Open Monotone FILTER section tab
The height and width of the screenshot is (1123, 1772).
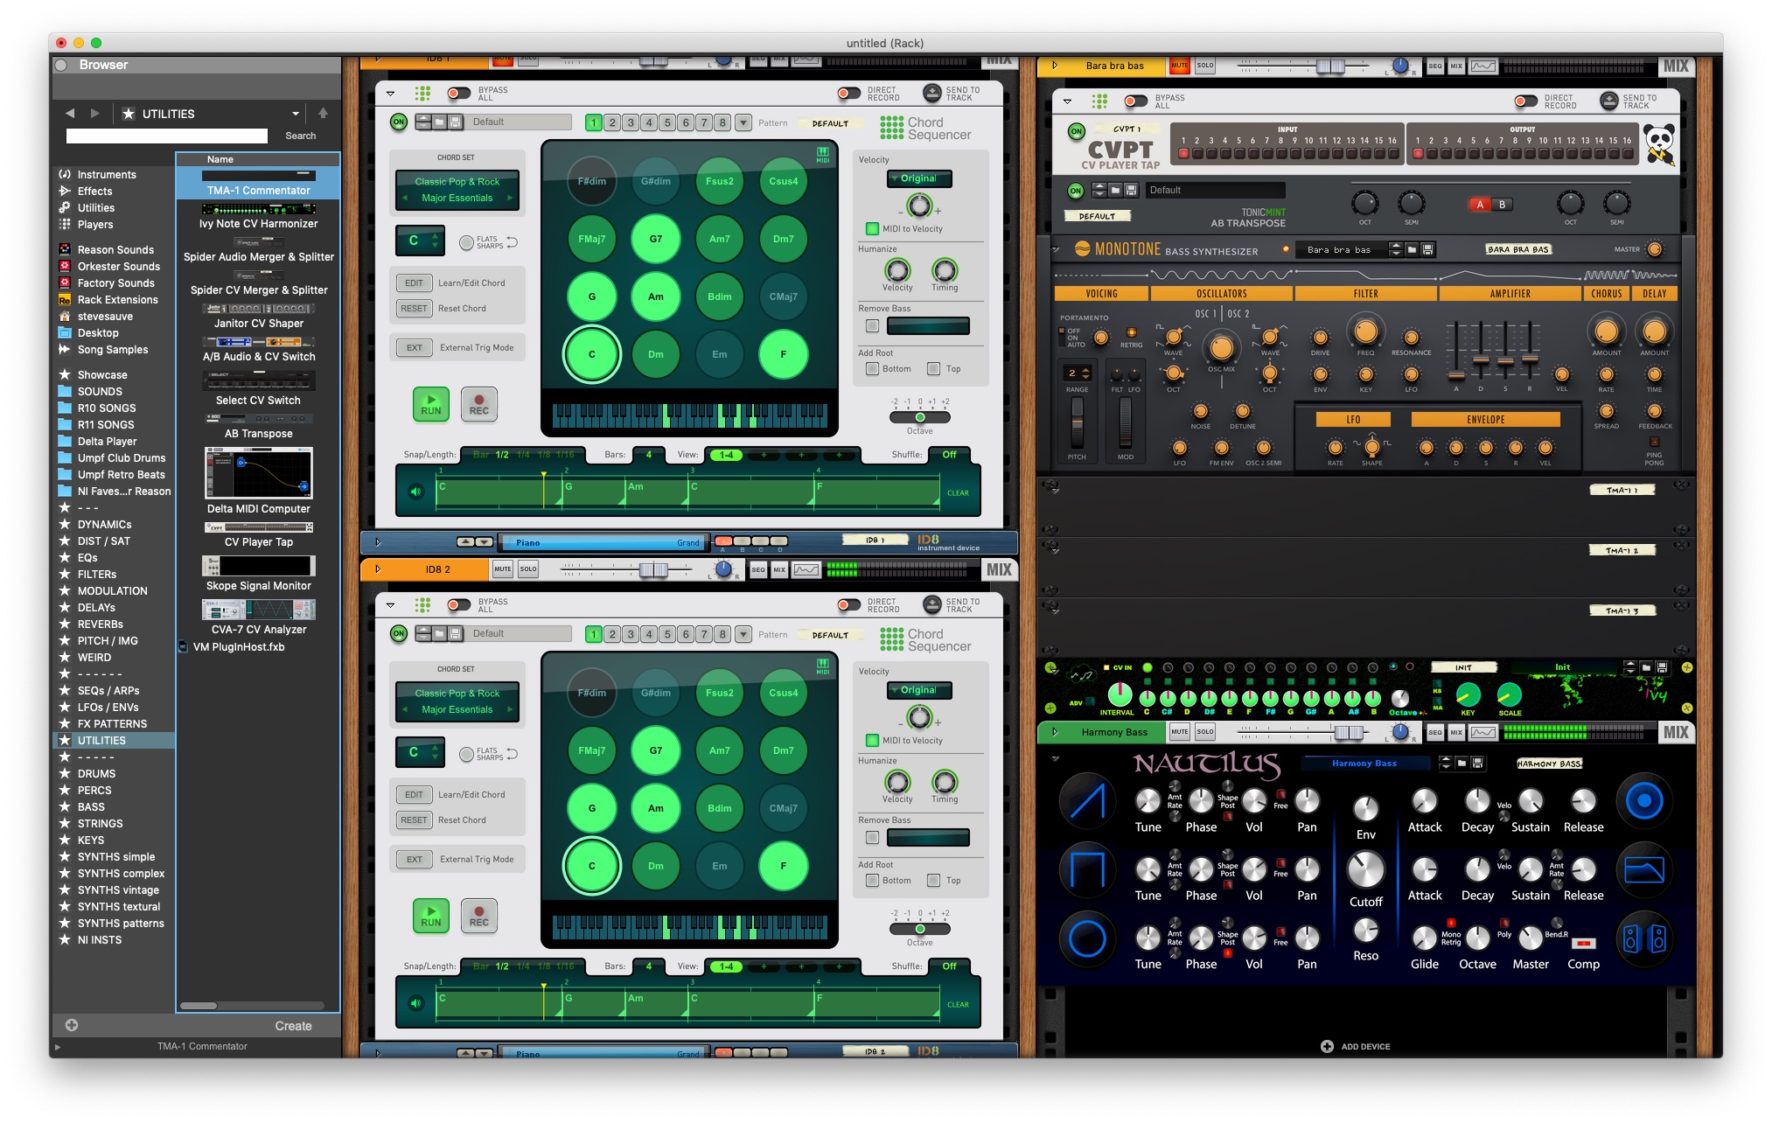(1365, 294)
